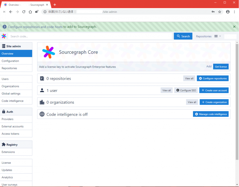Screen dimensions: 239x187
Task: Click the arrow icon in the banner
Action: (x=4, y=27)
